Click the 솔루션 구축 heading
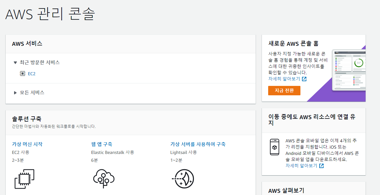This screenshot has width=380, height=195. pos(27,119)
